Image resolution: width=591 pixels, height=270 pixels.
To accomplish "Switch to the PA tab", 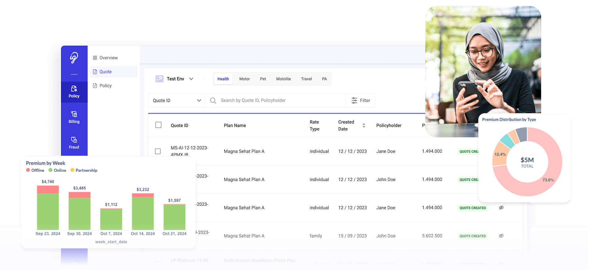I will click(324, 79).
